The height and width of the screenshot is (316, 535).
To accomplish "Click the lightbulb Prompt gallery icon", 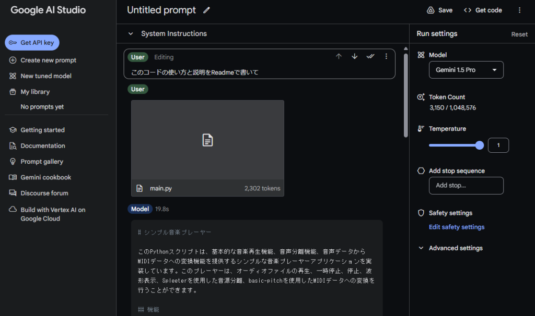I will coord(13,162).
